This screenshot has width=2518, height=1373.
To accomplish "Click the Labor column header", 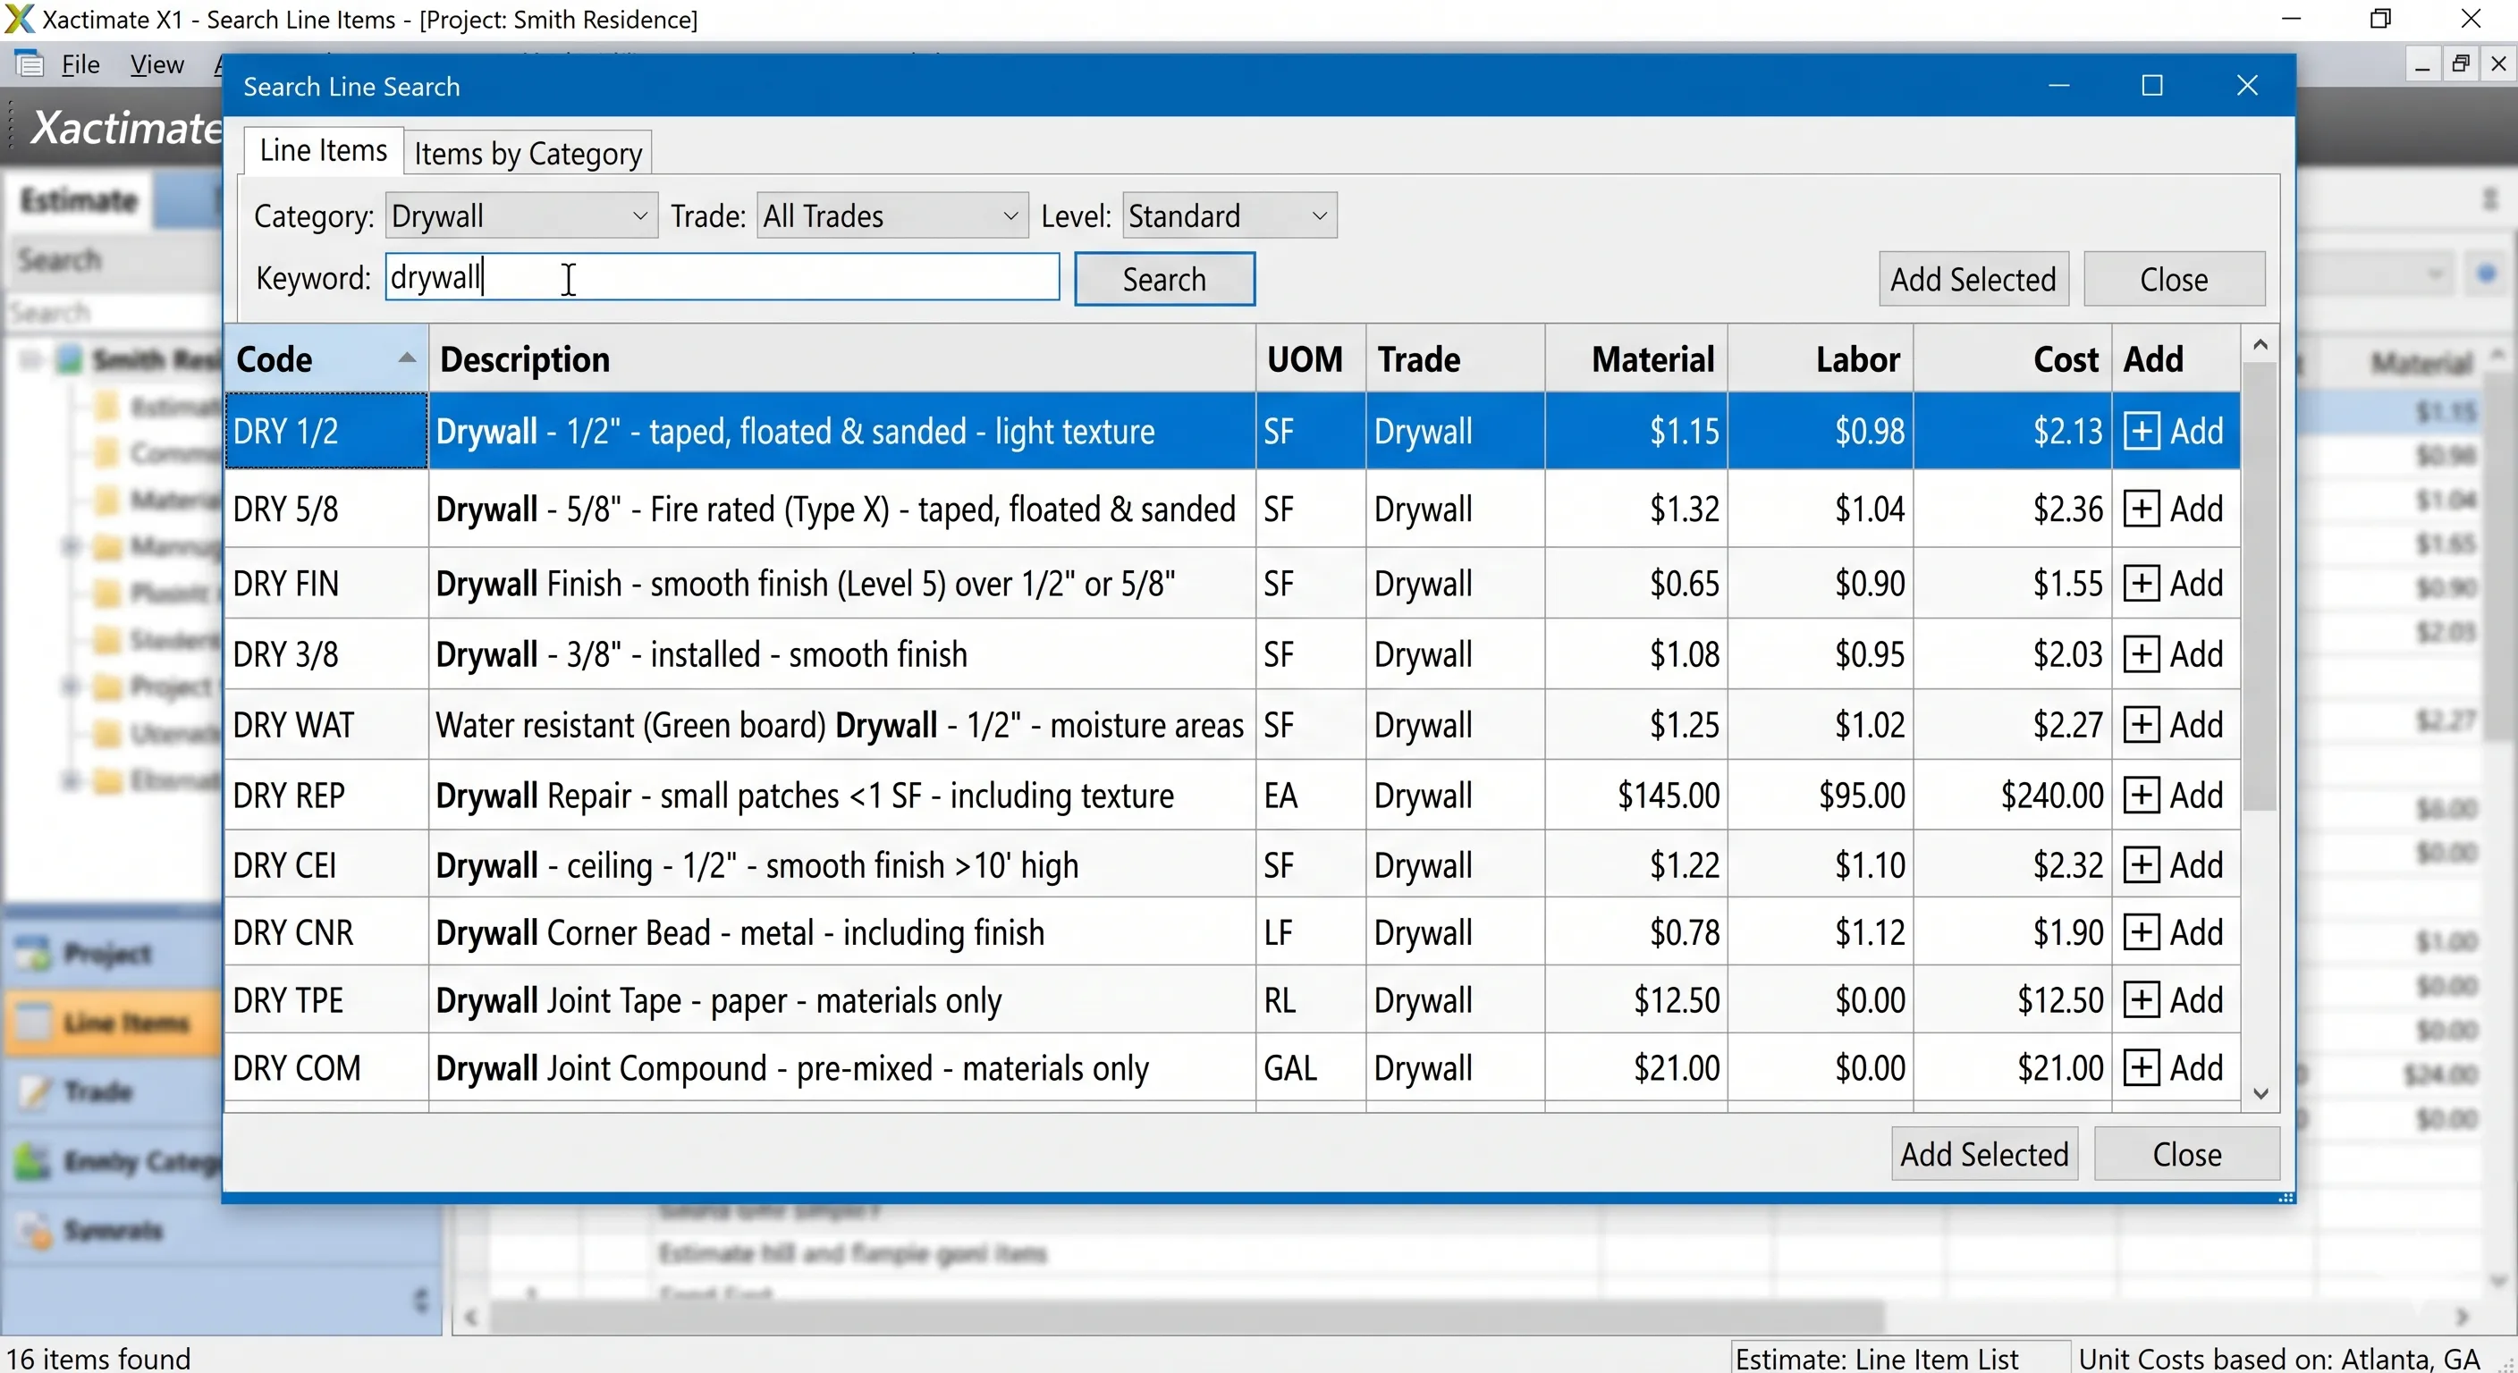I will [1820, 359].
